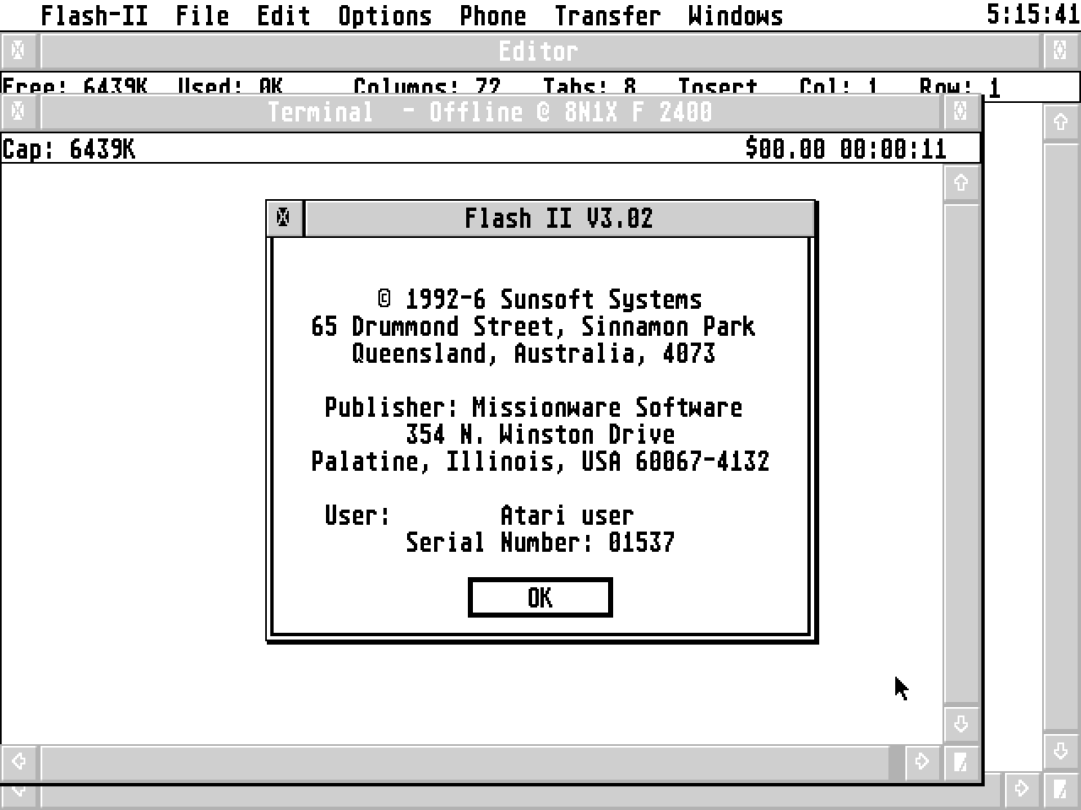Click the Terminal window sizer corner
The width and height of the screenshot is (1081, 810).
[961, 762]
